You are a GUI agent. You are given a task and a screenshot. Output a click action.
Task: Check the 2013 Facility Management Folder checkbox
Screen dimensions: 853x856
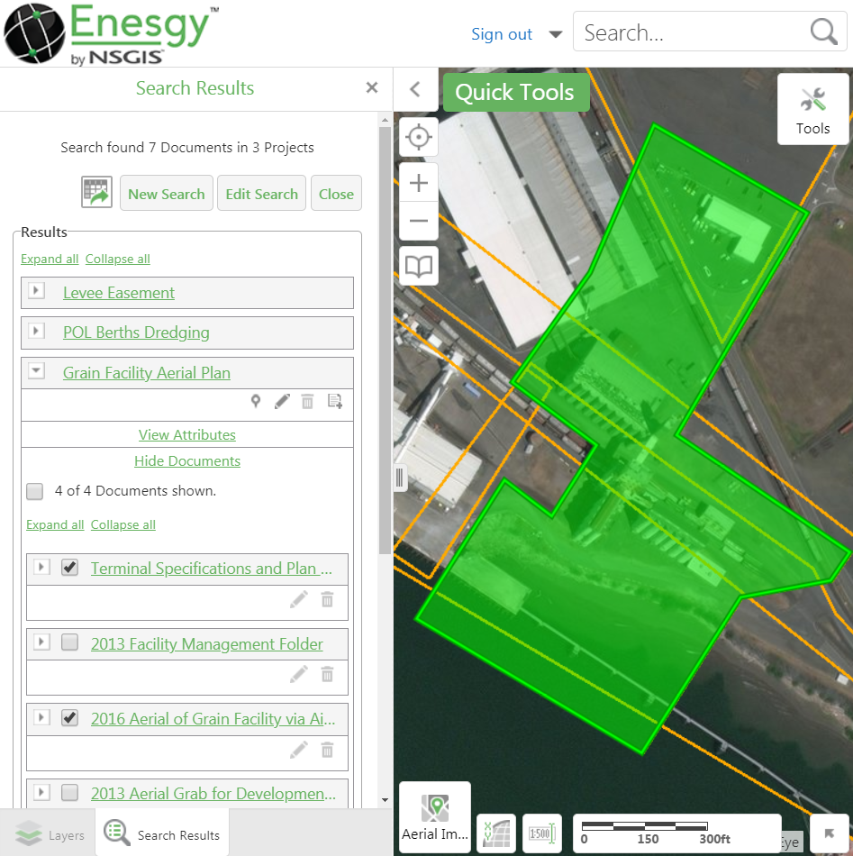70,642
